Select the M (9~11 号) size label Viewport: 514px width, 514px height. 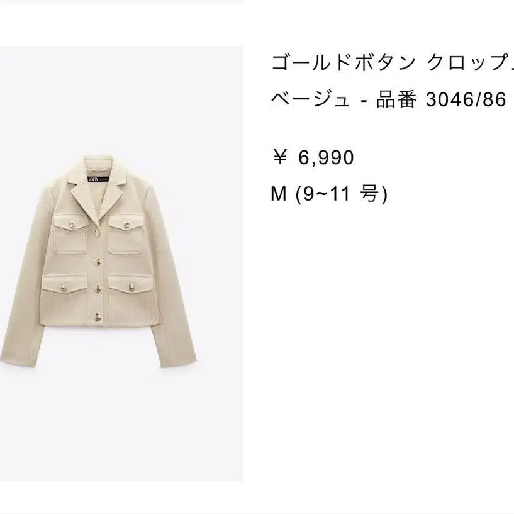329,193
